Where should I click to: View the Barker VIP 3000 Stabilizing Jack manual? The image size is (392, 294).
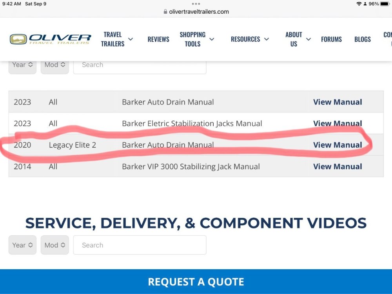click(x=338, y=167)
